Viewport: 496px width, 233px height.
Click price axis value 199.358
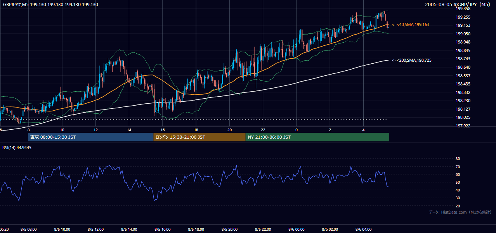click(463, 9)
